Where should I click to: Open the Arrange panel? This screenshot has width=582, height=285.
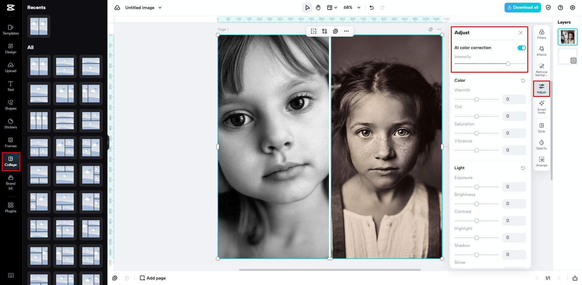(541, 161)
